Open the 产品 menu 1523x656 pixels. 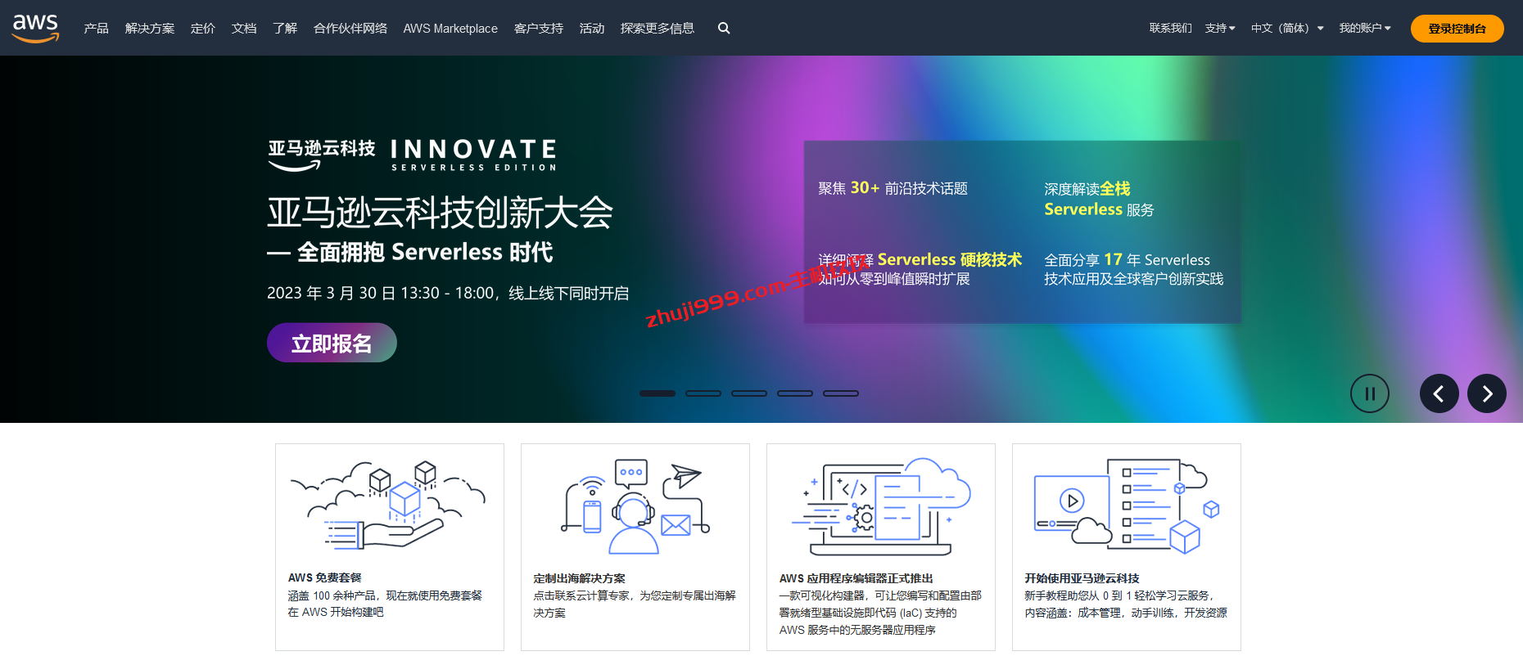96,28
